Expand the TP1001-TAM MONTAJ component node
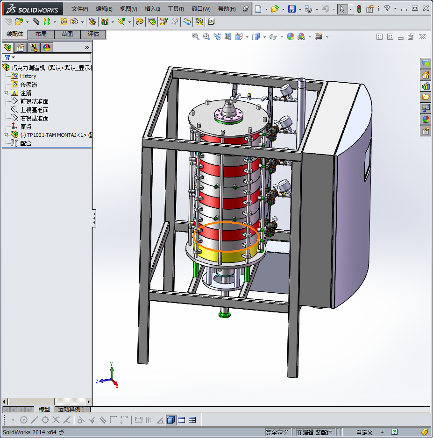This screenshot has width=433, height=438. point(6,135)
